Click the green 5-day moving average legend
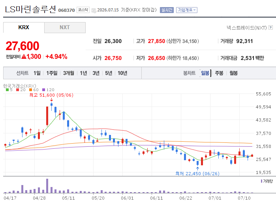Viewport: 276px width, 202px height. pos(9,90)
